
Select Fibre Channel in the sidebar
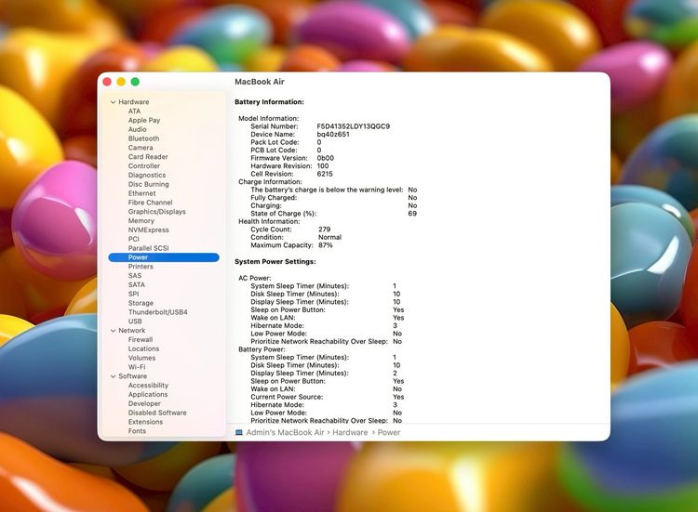pos(151,203)
